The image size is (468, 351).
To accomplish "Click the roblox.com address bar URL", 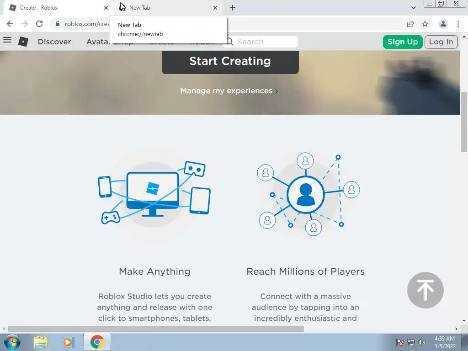I will point(87,24).
